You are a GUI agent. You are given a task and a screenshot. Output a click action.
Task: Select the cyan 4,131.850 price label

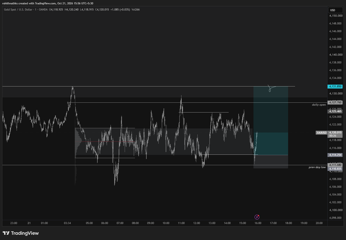point(335,86)
